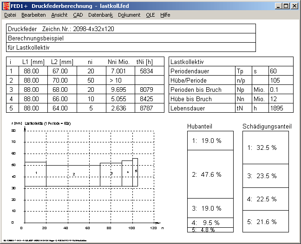The image size is (301, 244).
Task: Maximize the FED1+ window
Action: pyautogui.click(x=286, y=6)
